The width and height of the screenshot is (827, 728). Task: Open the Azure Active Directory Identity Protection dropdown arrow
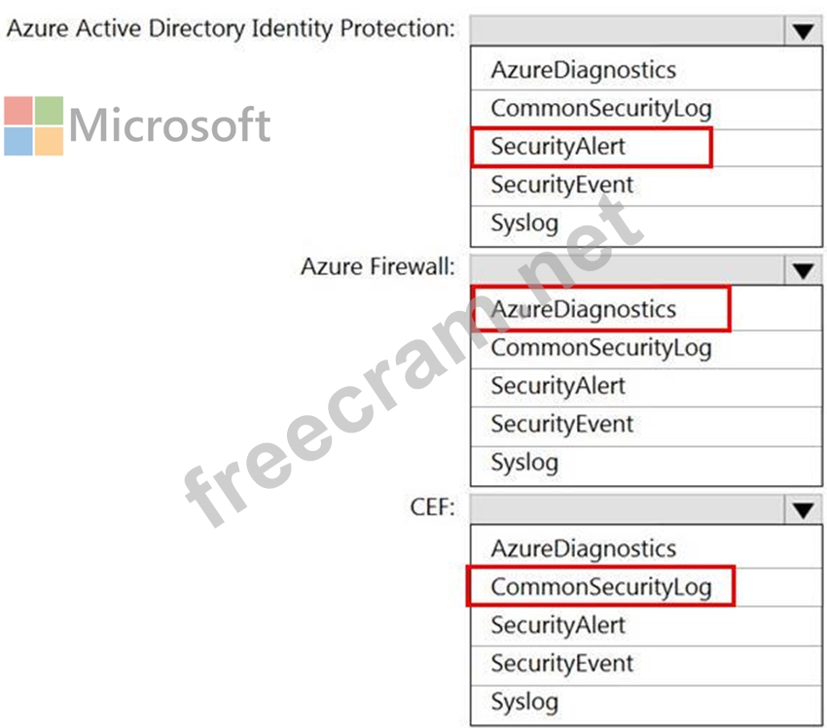tap(802, 31)
